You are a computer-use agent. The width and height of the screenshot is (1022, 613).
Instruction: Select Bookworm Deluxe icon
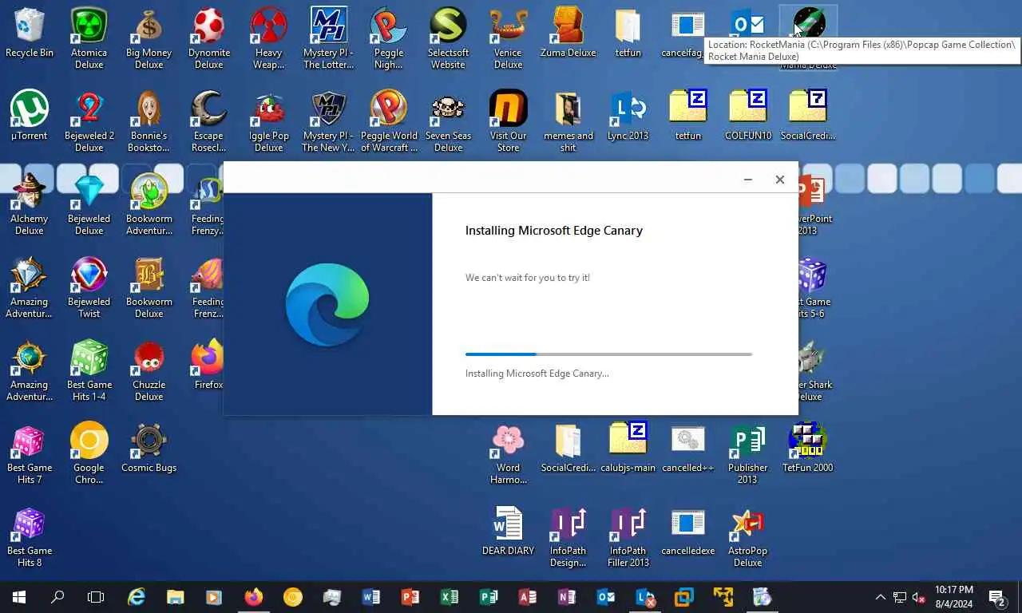click(x=149, y=287)
